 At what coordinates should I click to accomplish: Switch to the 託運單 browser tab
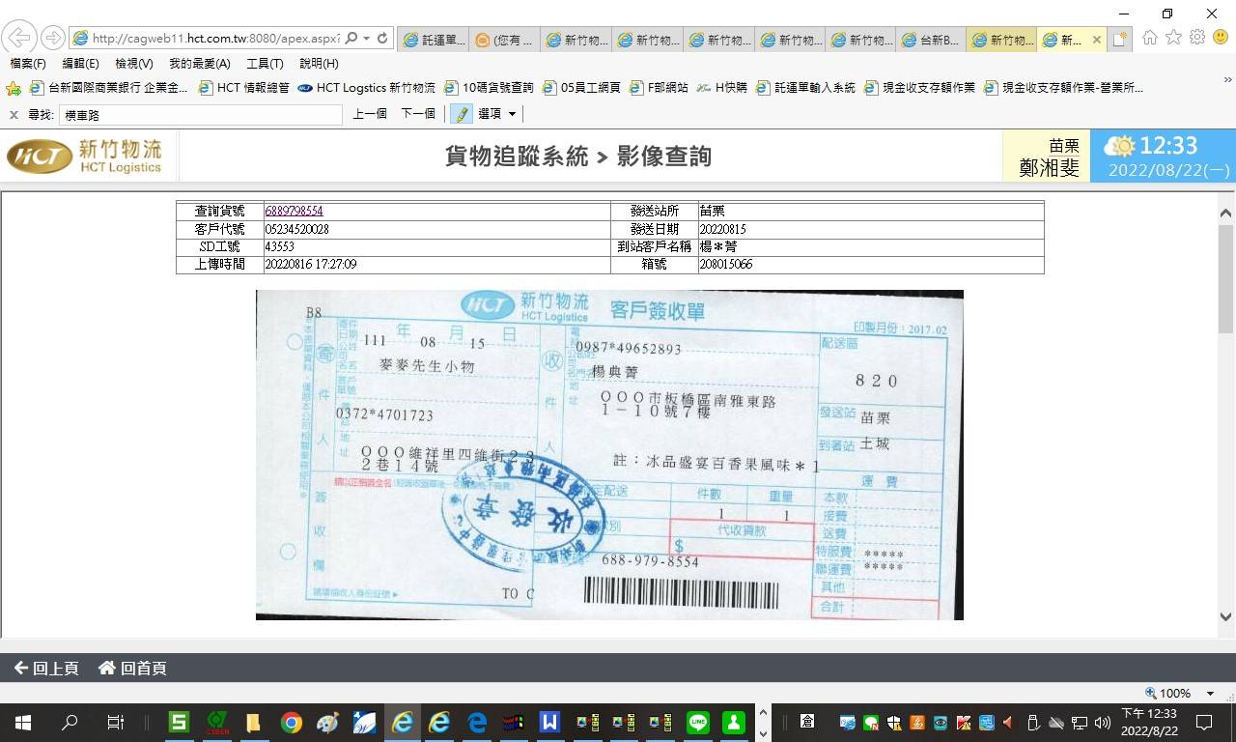433,40
